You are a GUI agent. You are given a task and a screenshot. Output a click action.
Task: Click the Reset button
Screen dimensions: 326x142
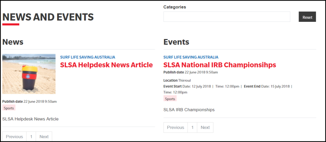[x=307, y=17]
